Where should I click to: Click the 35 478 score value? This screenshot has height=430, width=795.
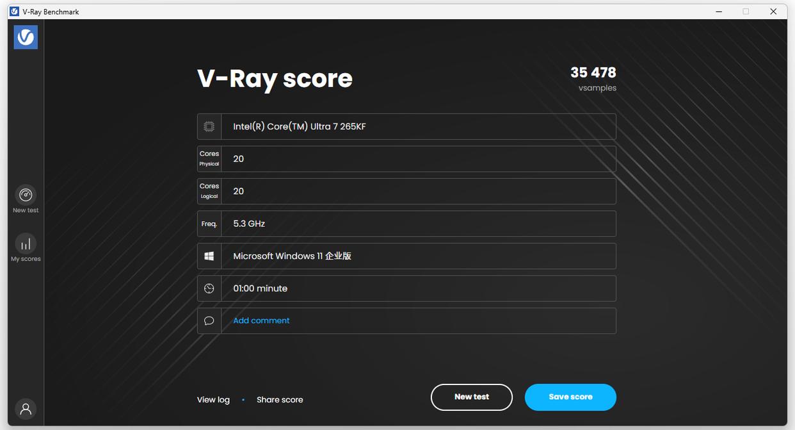593,72
